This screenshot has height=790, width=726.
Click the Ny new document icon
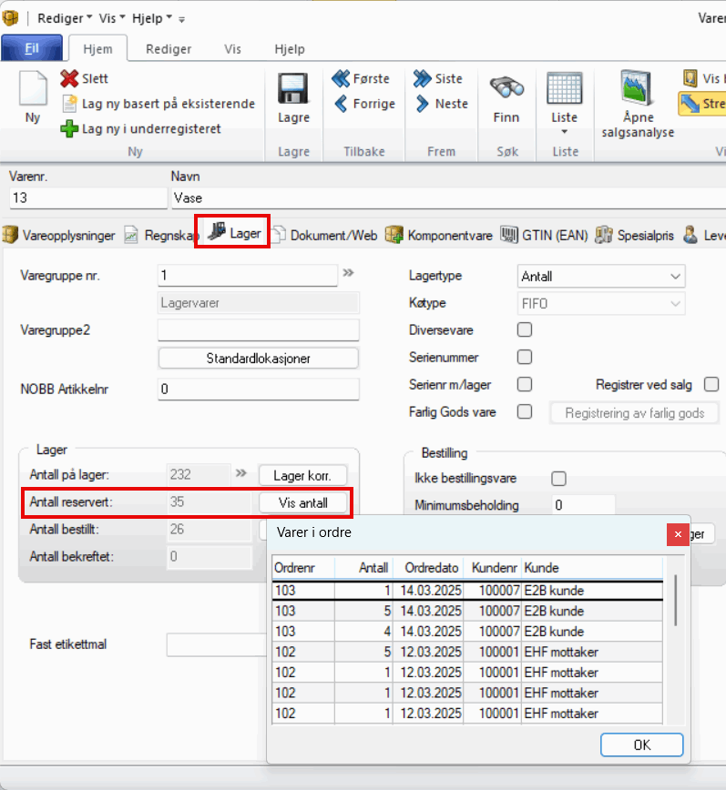point(32,89)
